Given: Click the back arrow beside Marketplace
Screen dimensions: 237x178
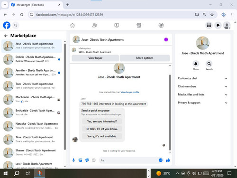Looking at the screenshot, I should coord(6,36).
